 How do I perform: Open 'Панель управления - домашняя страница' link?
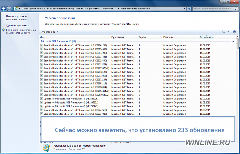click(17, 18)
